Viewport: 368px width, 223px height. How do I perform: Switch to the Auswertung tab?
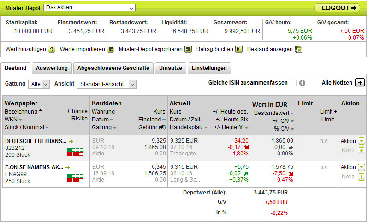[52, 68]
